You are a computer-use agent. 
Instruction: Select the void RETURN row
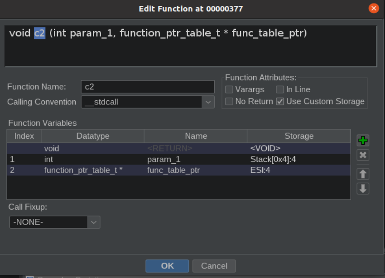tap(178, 148)
